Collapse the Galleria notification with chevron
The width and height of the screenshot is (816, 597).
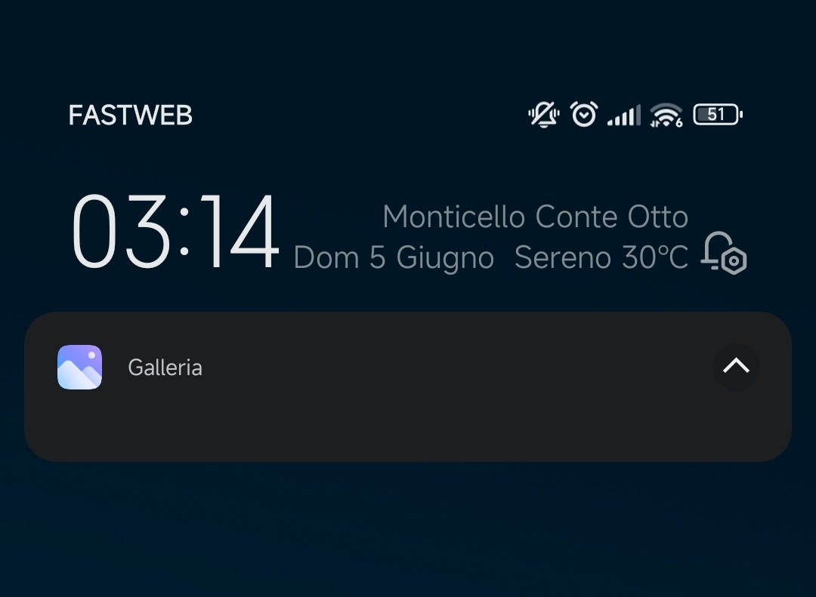click(x=736, y=367)
